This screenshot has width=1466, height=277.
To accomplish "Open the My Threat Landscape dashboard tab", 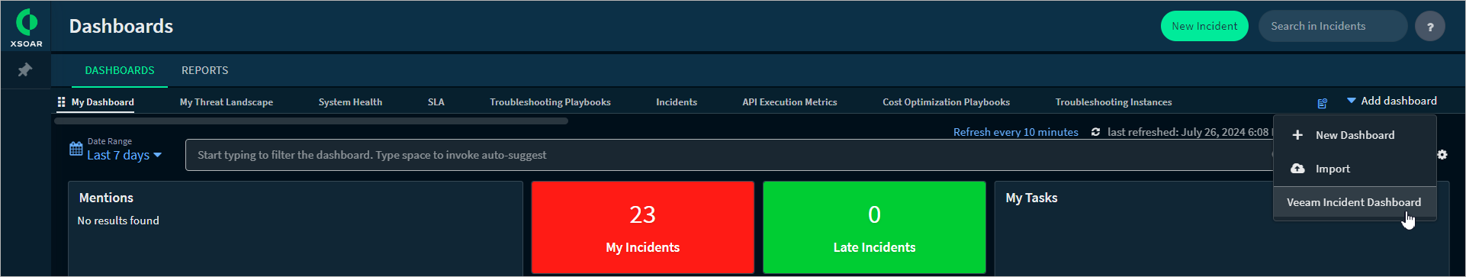I will 227,102.
